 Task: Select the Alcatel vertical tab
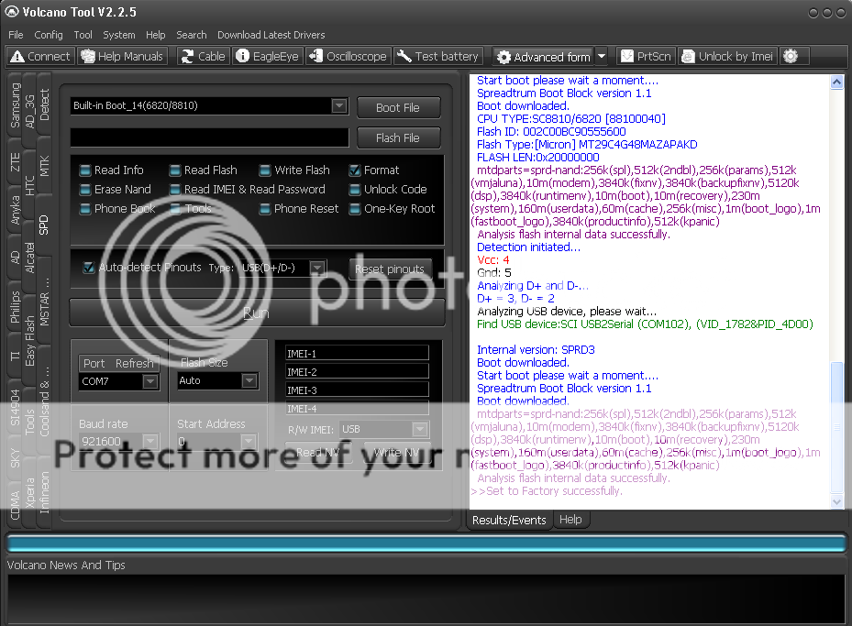29,258
